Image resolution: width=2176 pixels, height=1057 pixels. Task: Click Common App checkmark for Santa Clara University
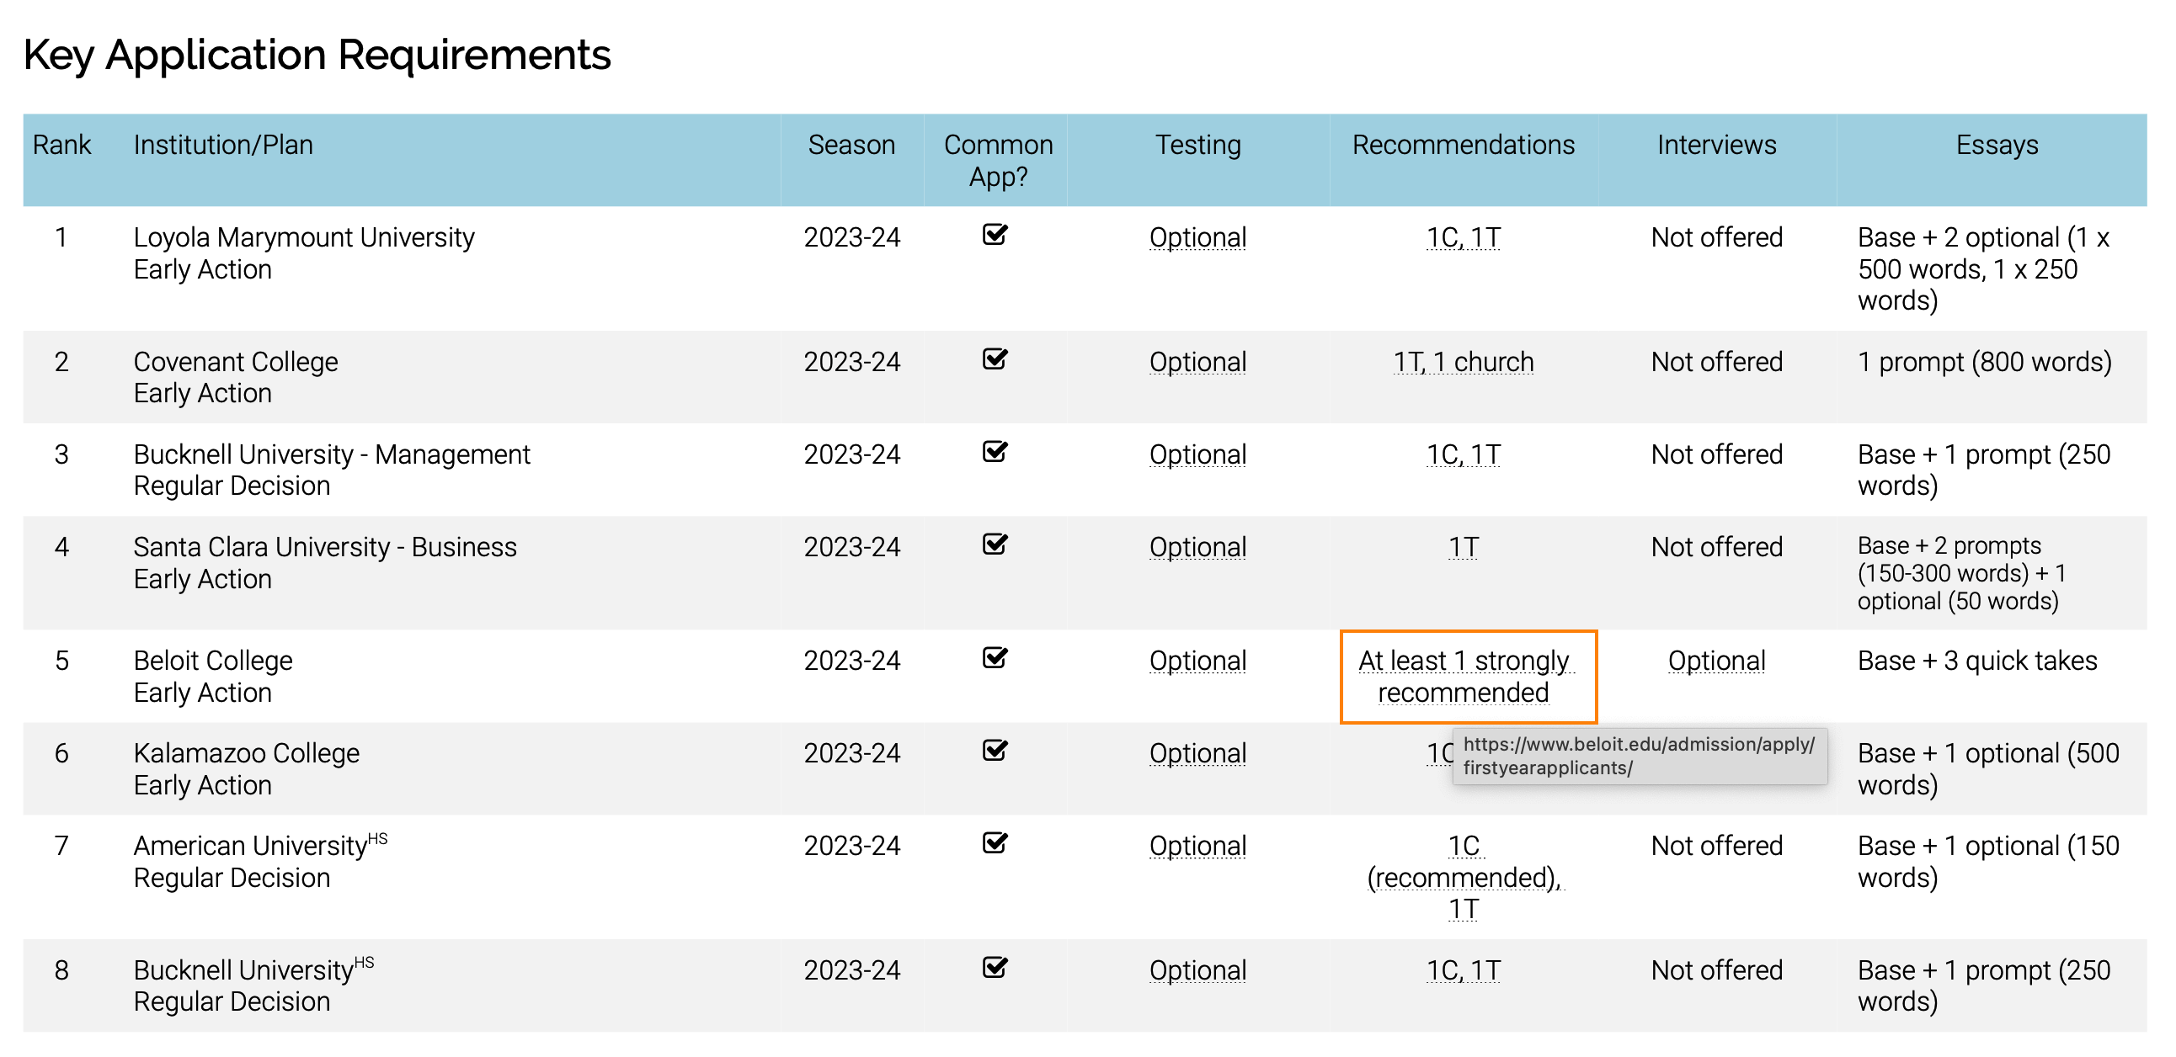pyautogui.click(x=995, y=544)
